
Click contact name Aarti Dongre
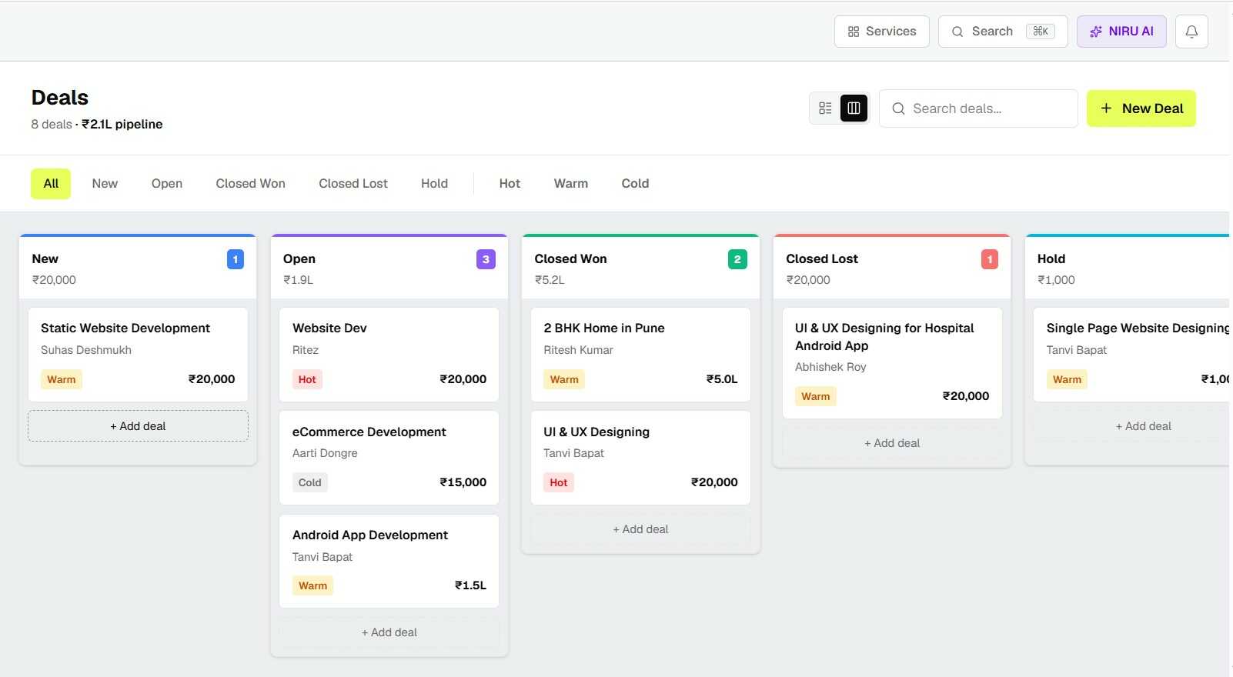click(325, 453)
